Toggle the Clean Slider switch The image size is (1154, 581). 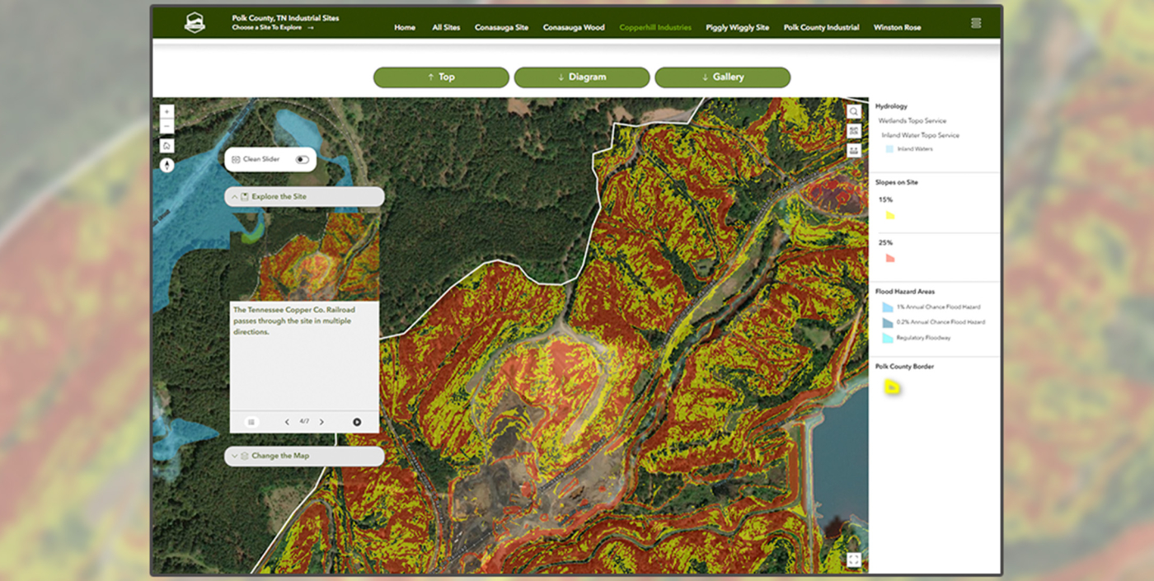point(303,159)
